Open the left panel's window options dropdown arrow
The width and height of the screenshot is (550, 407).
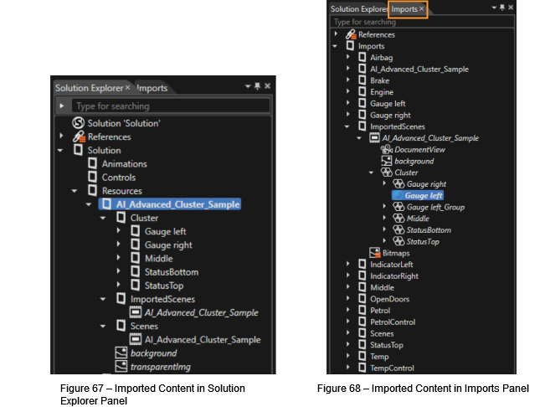[x=248, y=86]
